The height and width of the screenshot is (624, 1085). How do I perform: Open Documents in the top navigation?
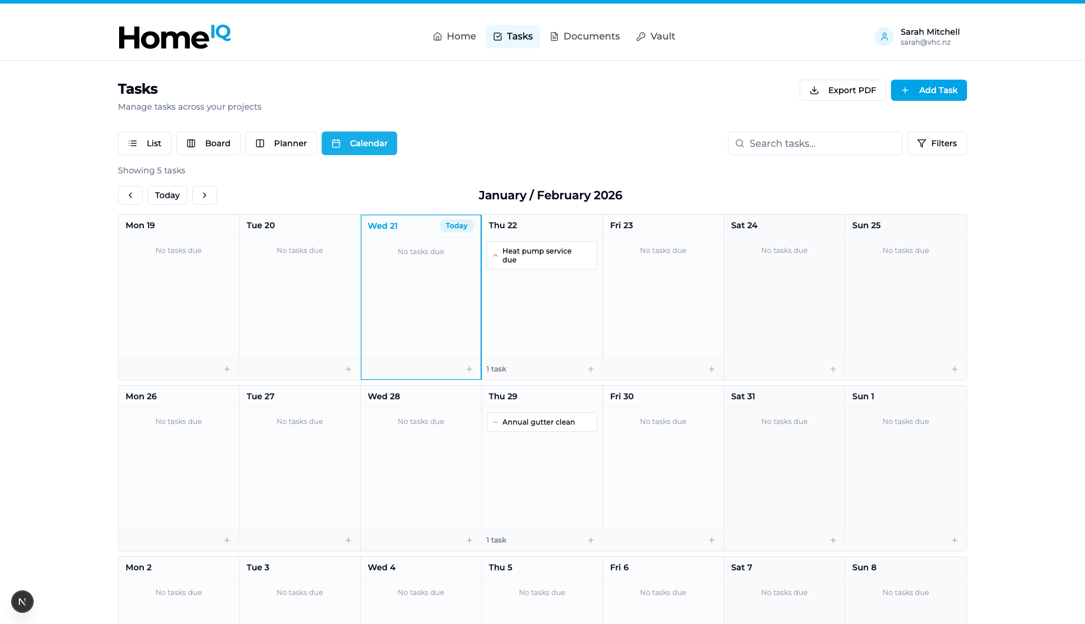click(584, 37)
